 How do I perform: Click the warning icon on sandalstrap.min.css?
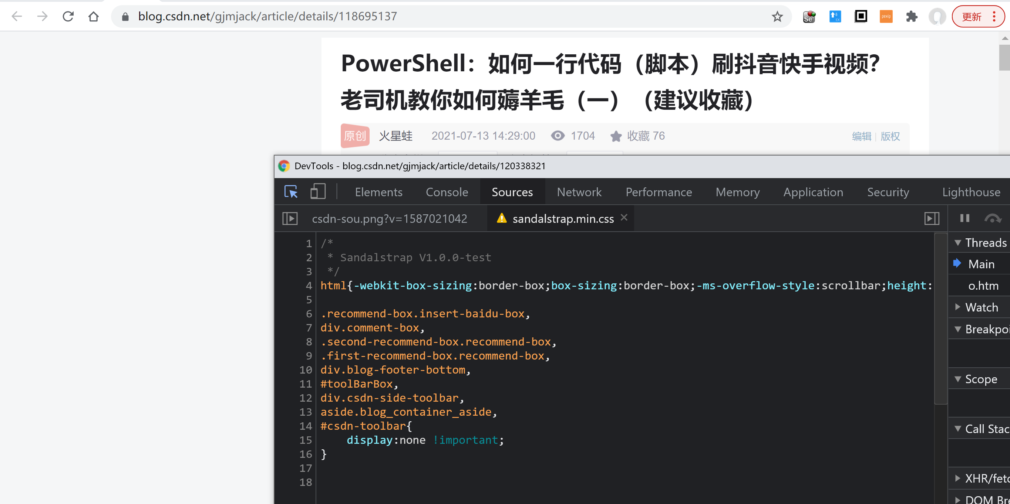[x=501, y=218]
